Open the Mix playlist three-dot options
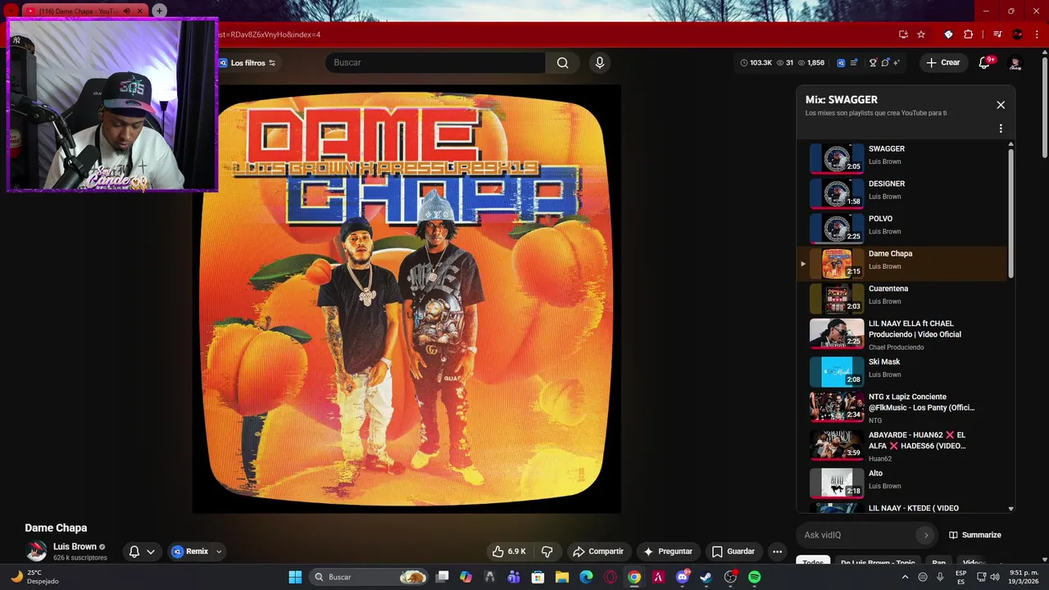The height and width of the screenshot is (590, 1049). [x=1001, y=129]
